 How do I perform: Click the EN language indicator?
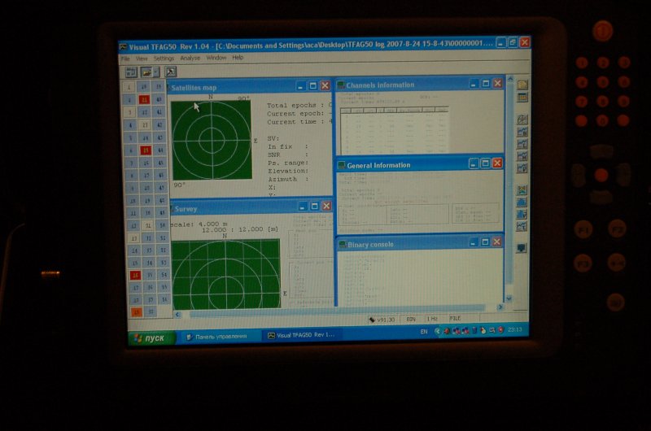(423, 332)
